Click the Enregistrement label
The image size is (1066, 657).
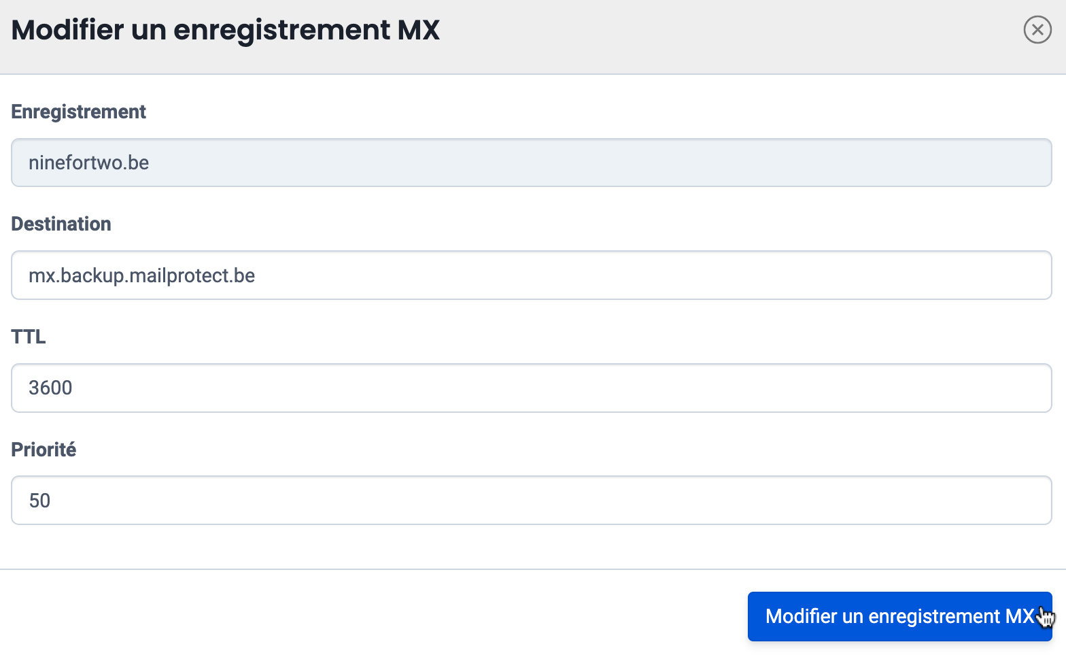[x=78, y=112]
